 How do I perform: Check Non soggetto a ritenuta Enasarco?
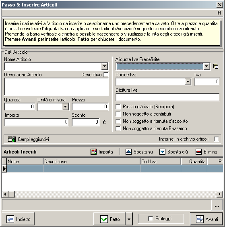(x=118, y=128)
